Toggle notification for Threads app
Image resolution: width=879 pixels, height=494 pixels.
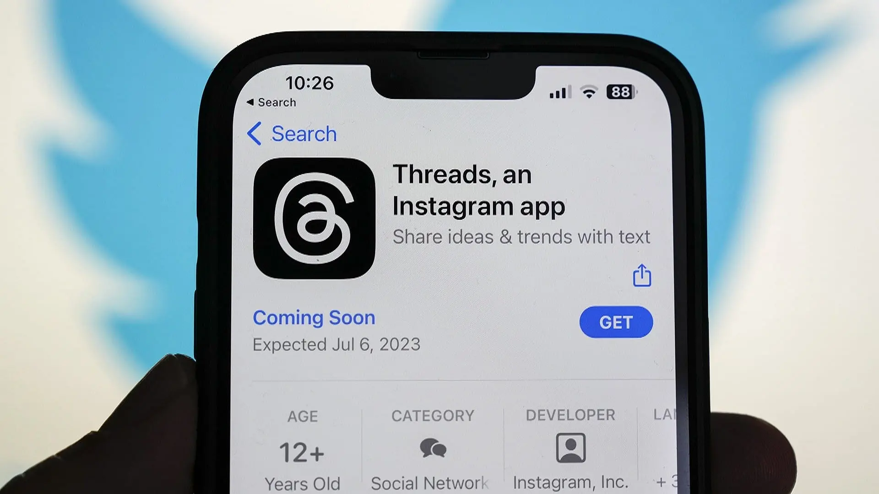[616, 322]
